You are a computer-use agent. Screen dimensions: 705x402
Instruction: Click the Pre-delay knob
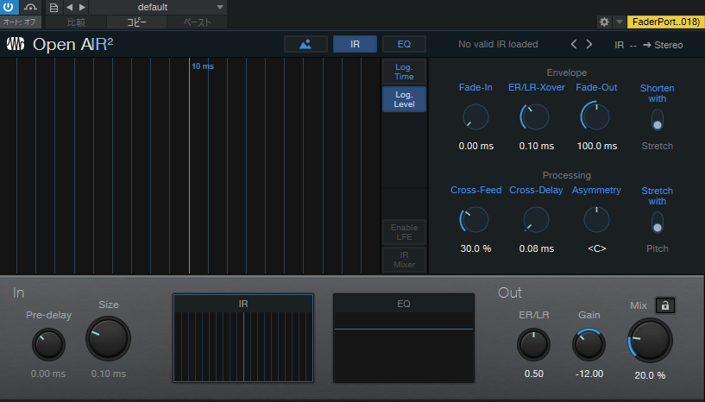[48, 344]
